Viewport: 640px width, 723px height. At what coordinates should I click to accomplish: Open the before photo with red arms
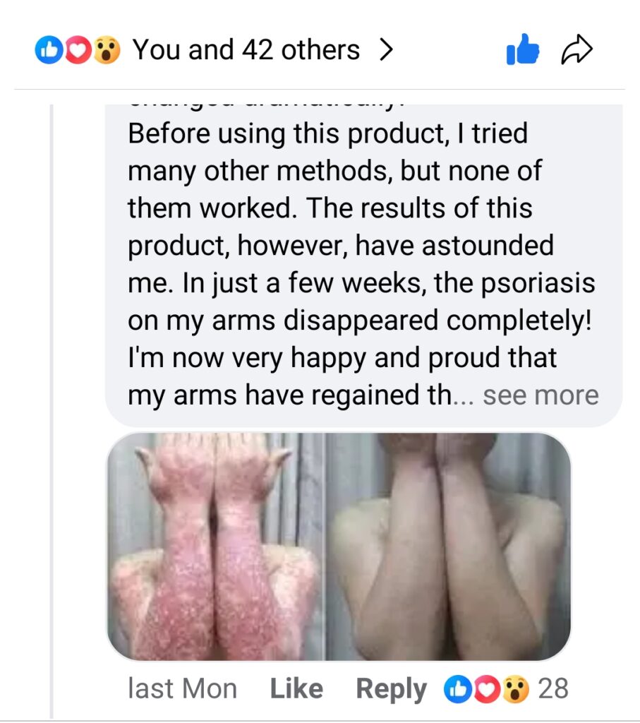point(215,547)
